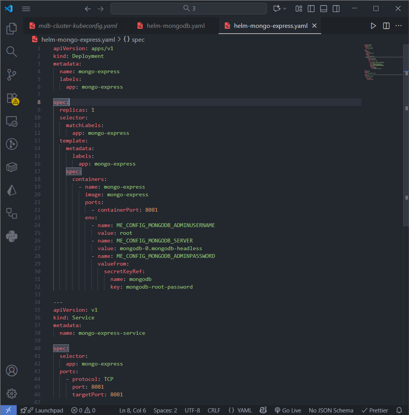The height and width of the screenshot is (415, 409).
Task: Open the Manage gear menu
Action: point(12,394)
